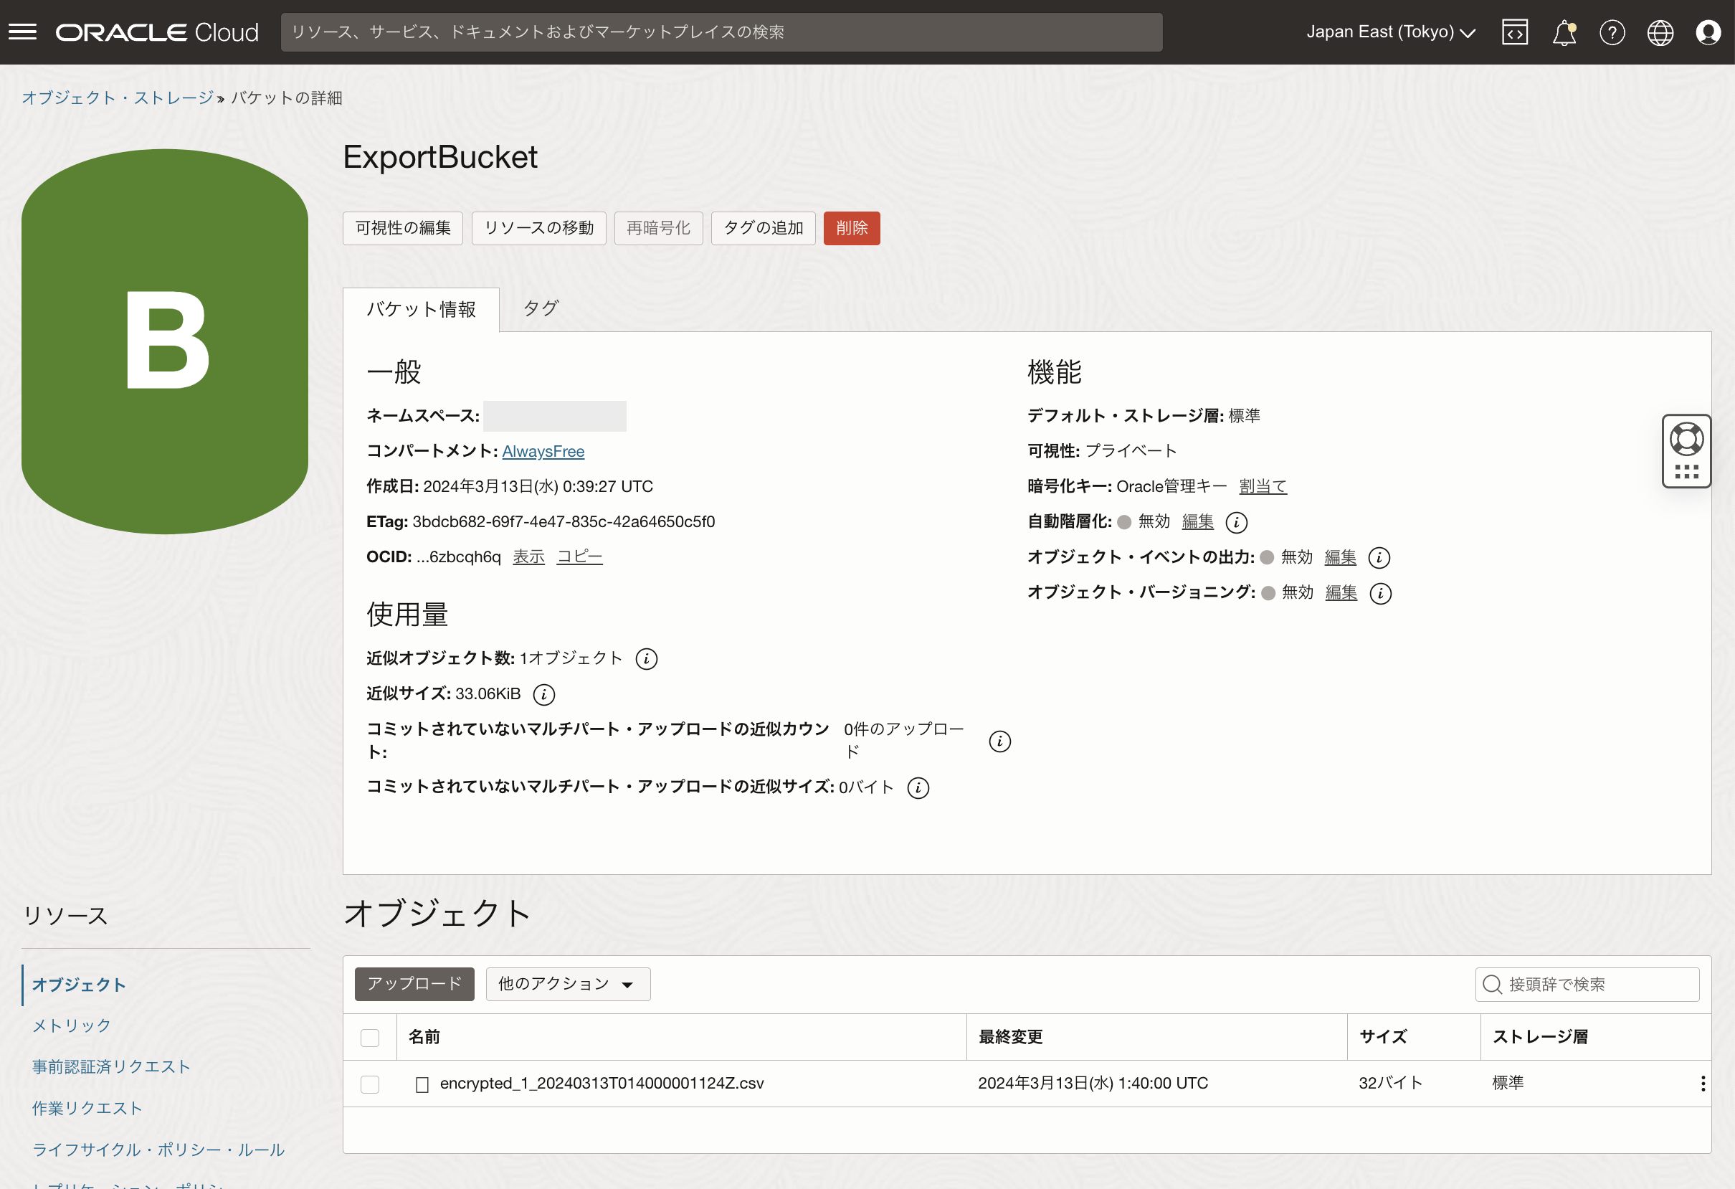The height and width of the screenshot is (1189, 1735).
Task: Open the notifications bell
Action: (x=1563, y=32)
